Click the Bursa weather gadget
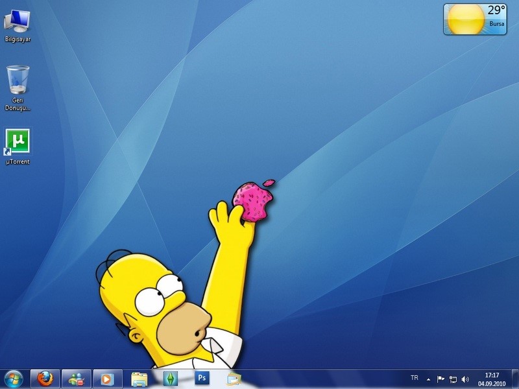 (x=475, y=19)
